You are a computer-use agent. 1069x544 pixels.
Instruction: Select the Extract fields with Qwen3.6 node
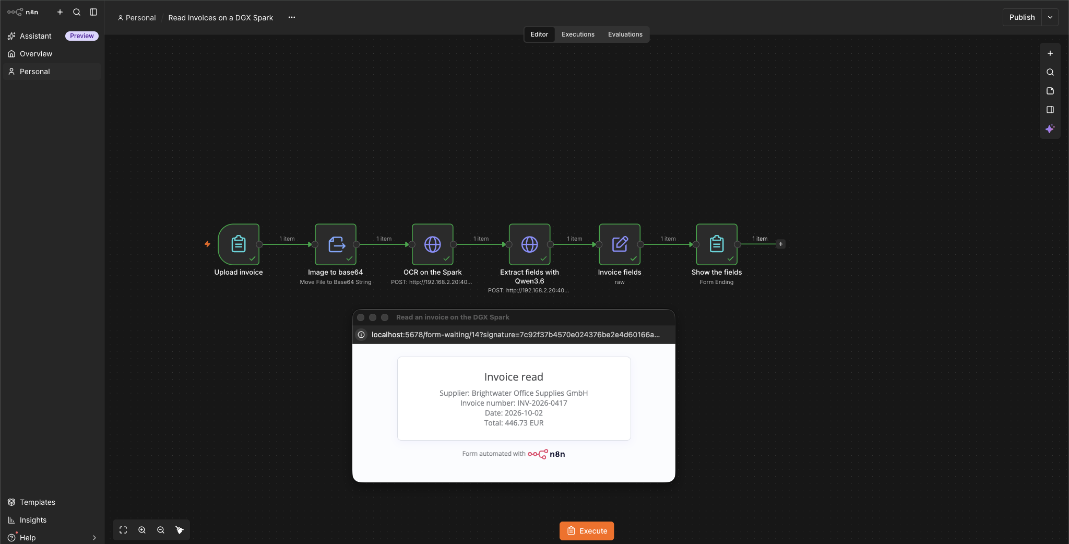(530, 244)
